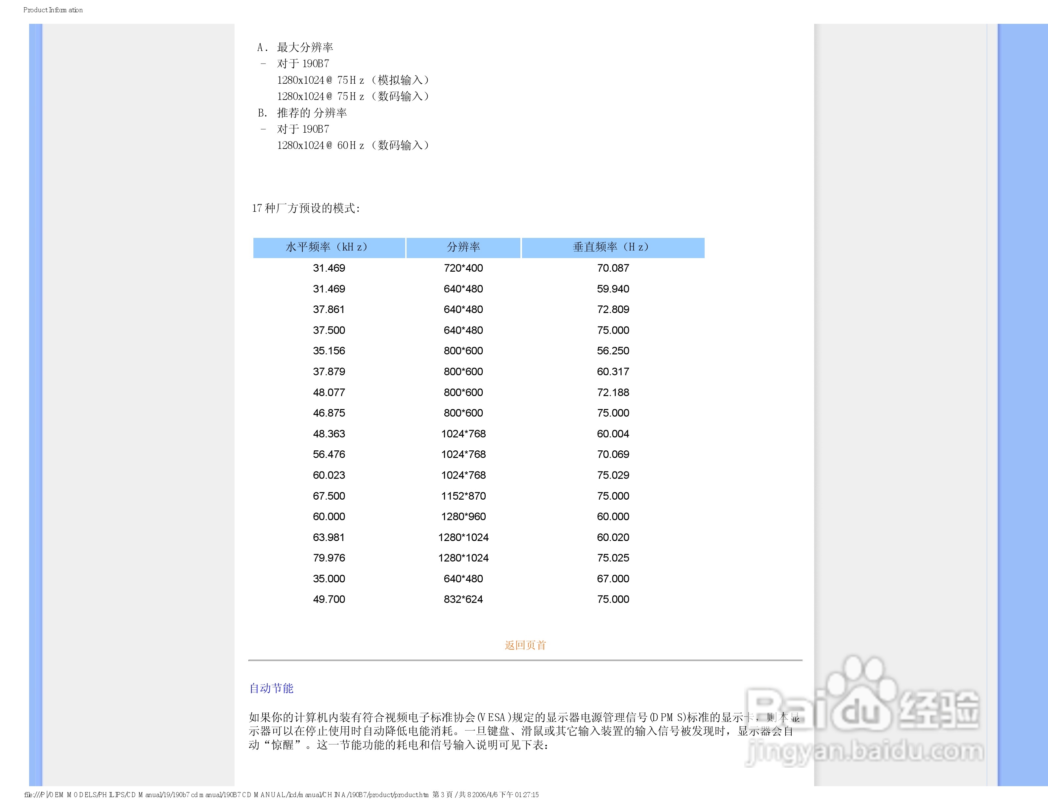Click the 水平频率 (kHz) column header
Viewport: 1048px width, 810px height.
pyautogui.click(x=329, y=247)
